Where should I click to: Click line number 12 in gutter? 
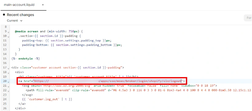pos(5,45)
